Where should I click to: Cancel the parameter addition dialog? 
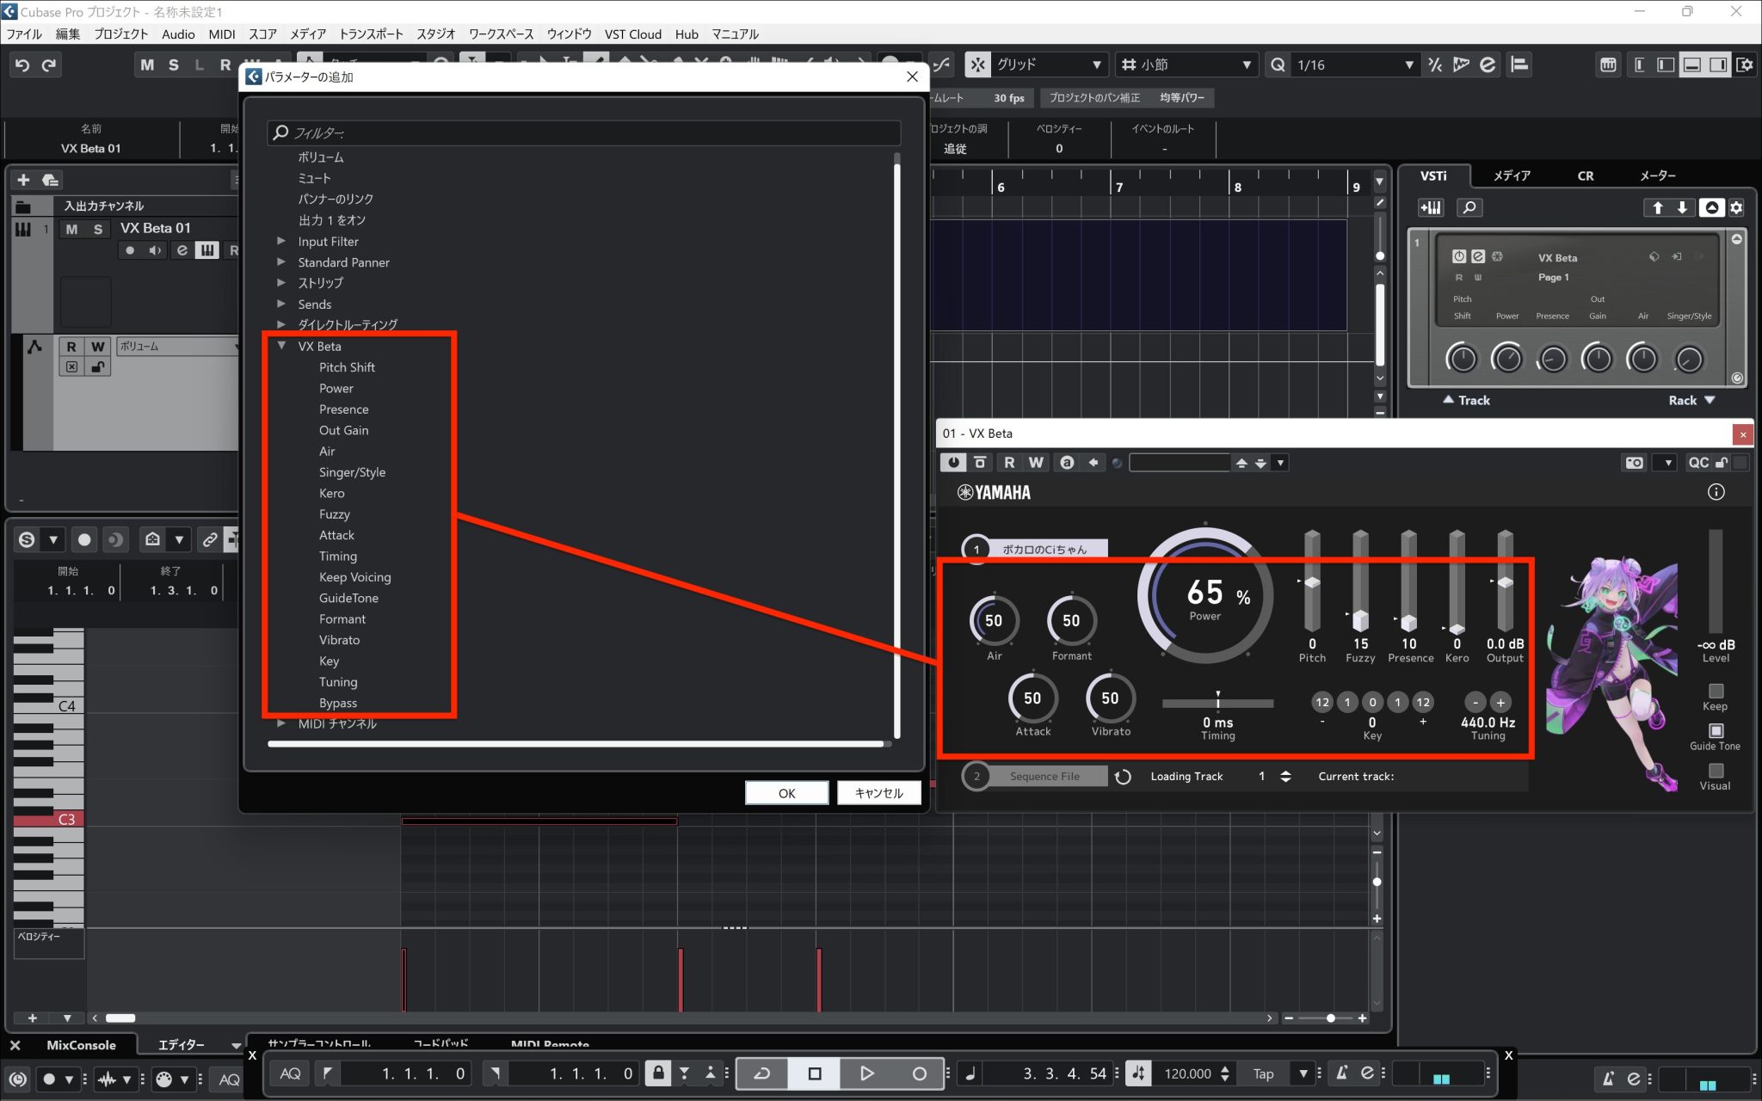878,792
